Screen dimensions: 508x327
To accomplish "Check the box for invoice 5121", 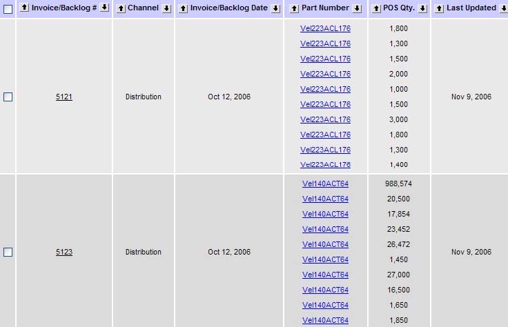I will point(8,97).
